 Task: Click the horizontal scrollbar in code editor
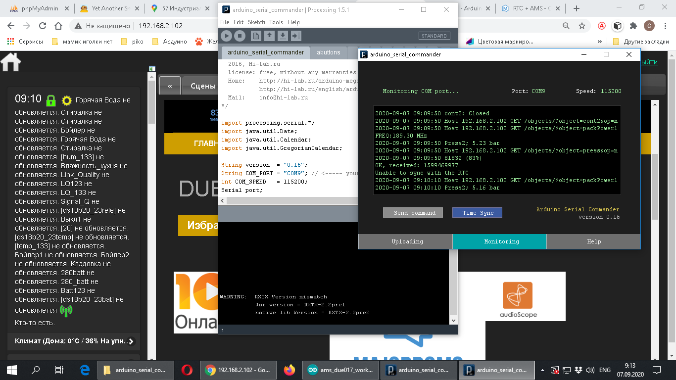click(287, 201)
